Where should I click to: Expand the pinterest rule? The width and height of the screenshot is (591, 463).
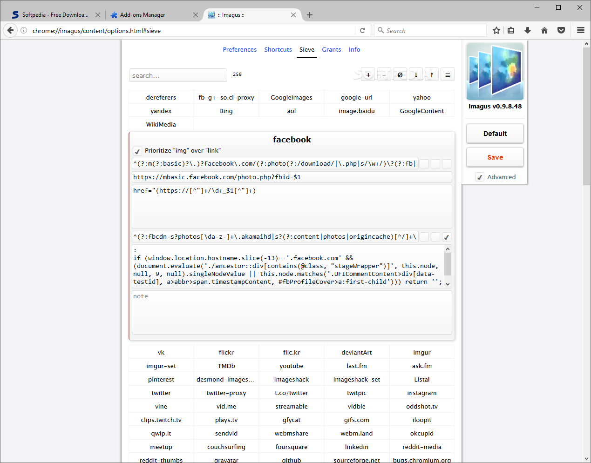pyautogui.click(x=161, y=379)
